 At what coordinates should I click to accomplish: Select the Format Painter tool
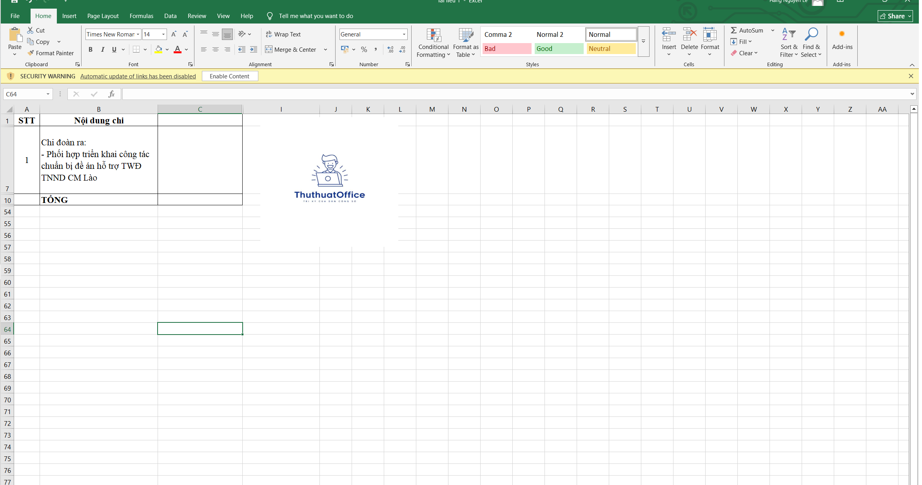(51, 53)
